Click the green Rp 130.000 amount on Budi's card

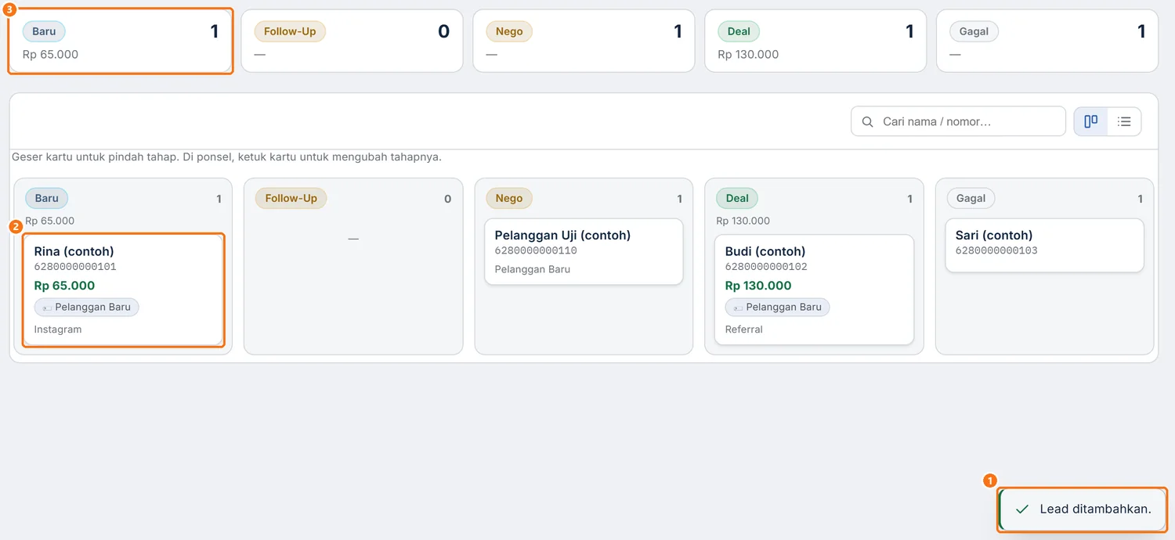(758, 286)
